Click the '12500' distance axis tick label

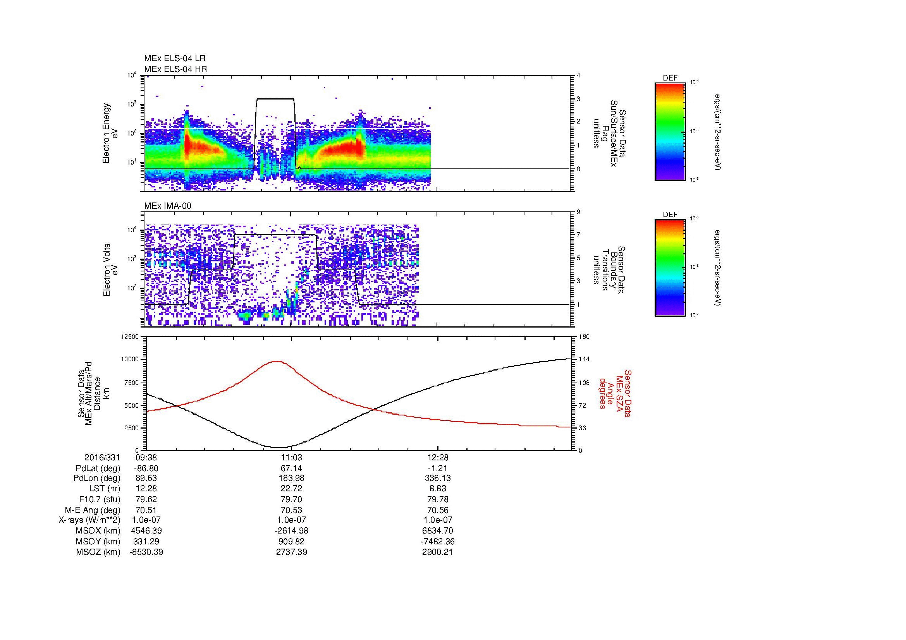(x=130, y=336)
